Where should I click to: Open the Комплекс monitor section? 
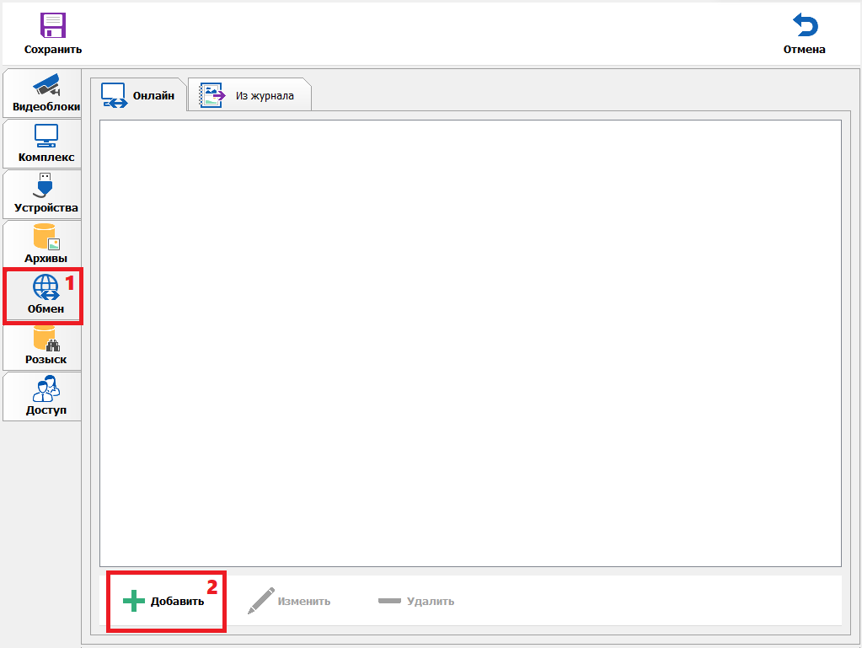point(46,144)
